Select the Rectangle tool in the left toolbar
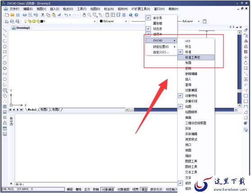This screenshot has height=193, width=251. point(5,52)
